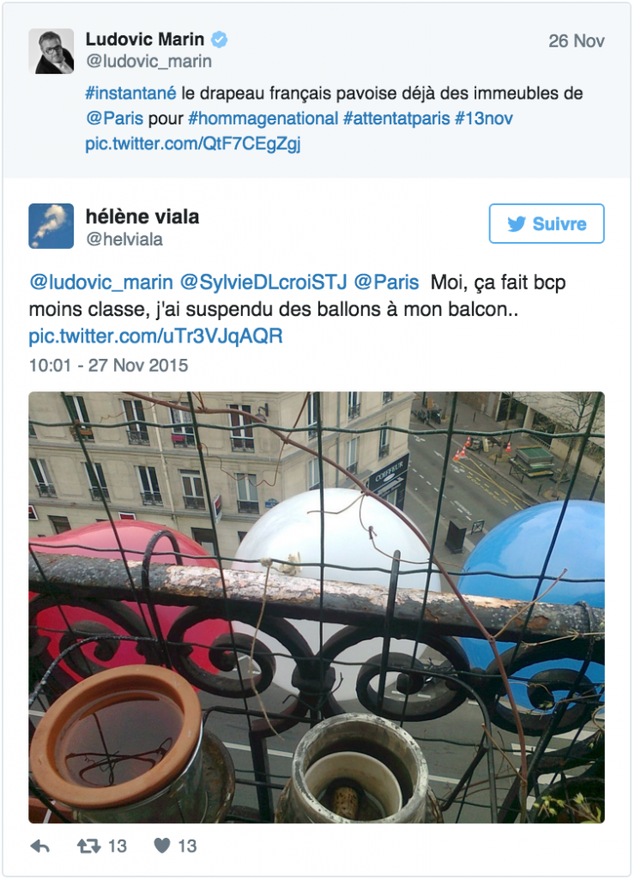
Task: Click the reply arrow icon
Action: [39, 846]
